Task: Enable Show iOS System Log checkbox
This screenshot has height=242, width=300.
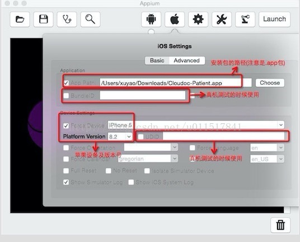Action: point(131,182)
